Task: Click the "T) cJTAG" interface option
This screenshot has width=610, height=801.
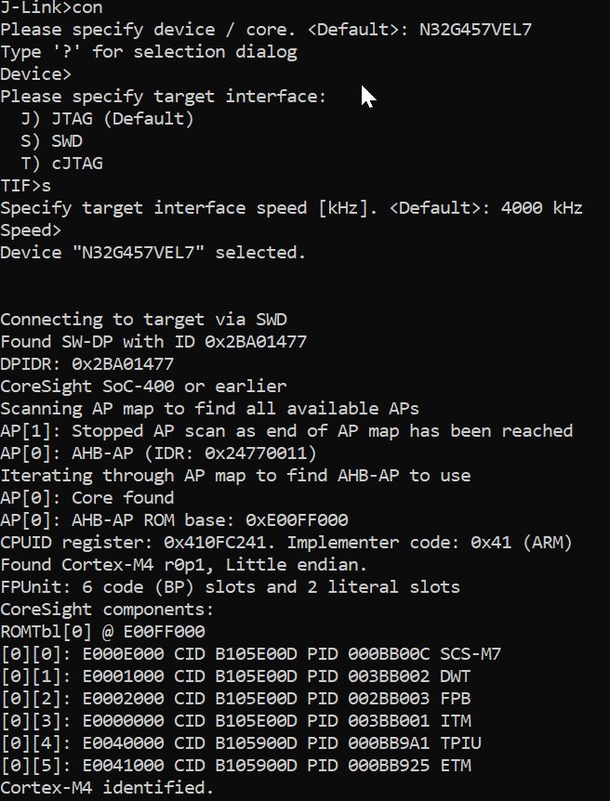Action: (61, 164)
